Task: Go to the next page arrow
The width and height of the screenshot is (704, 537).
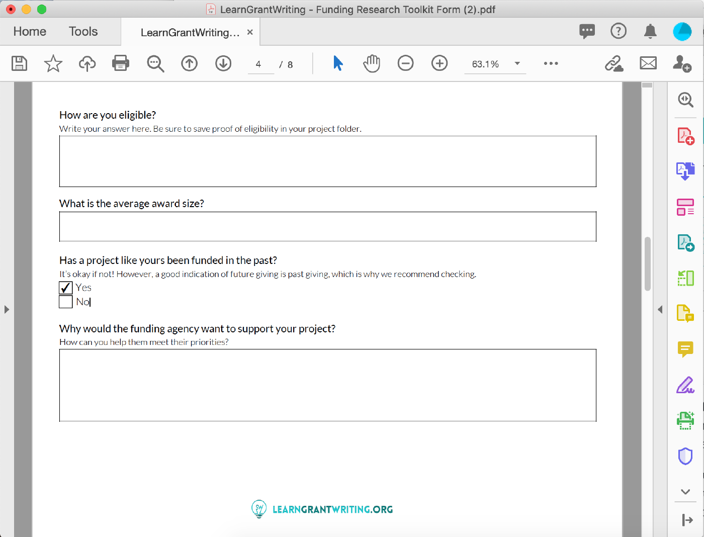Action: pos(223,63)
